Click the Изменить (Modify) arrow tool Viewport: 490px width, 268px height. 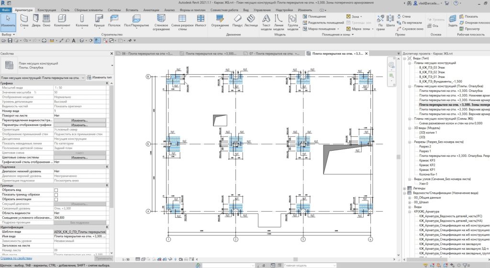8,20
